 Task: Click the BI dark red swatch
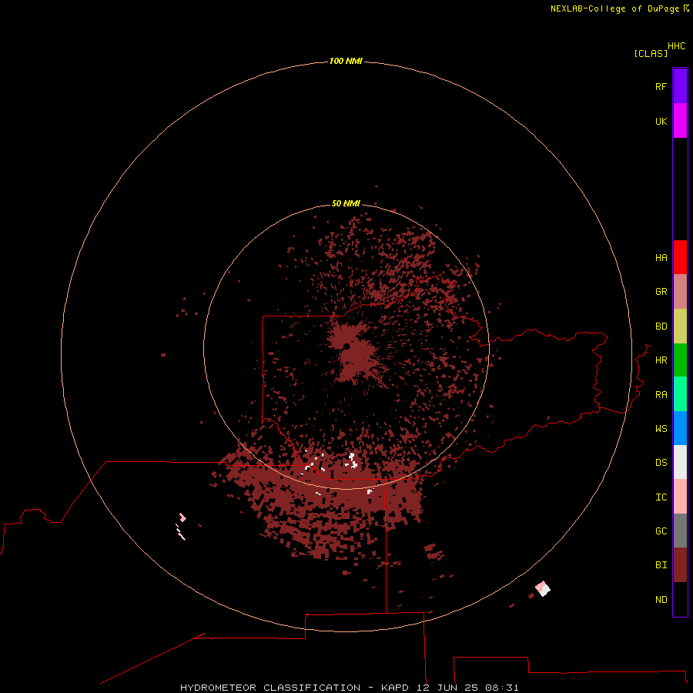coord(680,565)
